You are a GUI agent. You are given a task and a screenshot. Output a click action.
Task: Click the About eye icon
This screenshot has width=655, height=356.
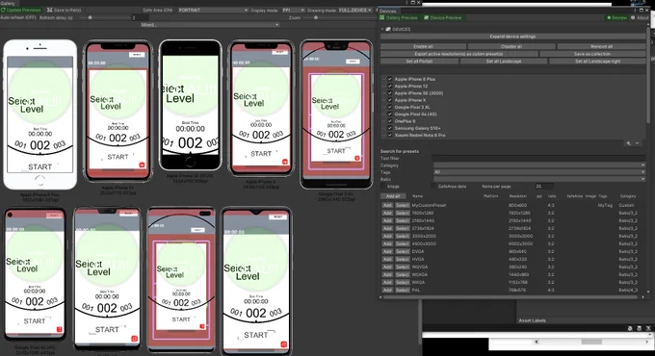tap(633, 17)
